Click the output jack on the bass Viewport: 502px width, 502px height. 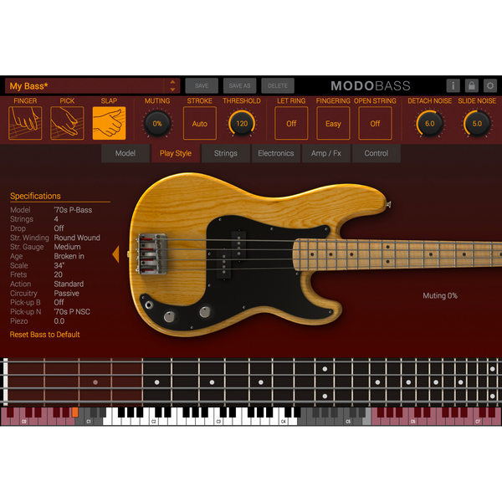tap(149, 305)
